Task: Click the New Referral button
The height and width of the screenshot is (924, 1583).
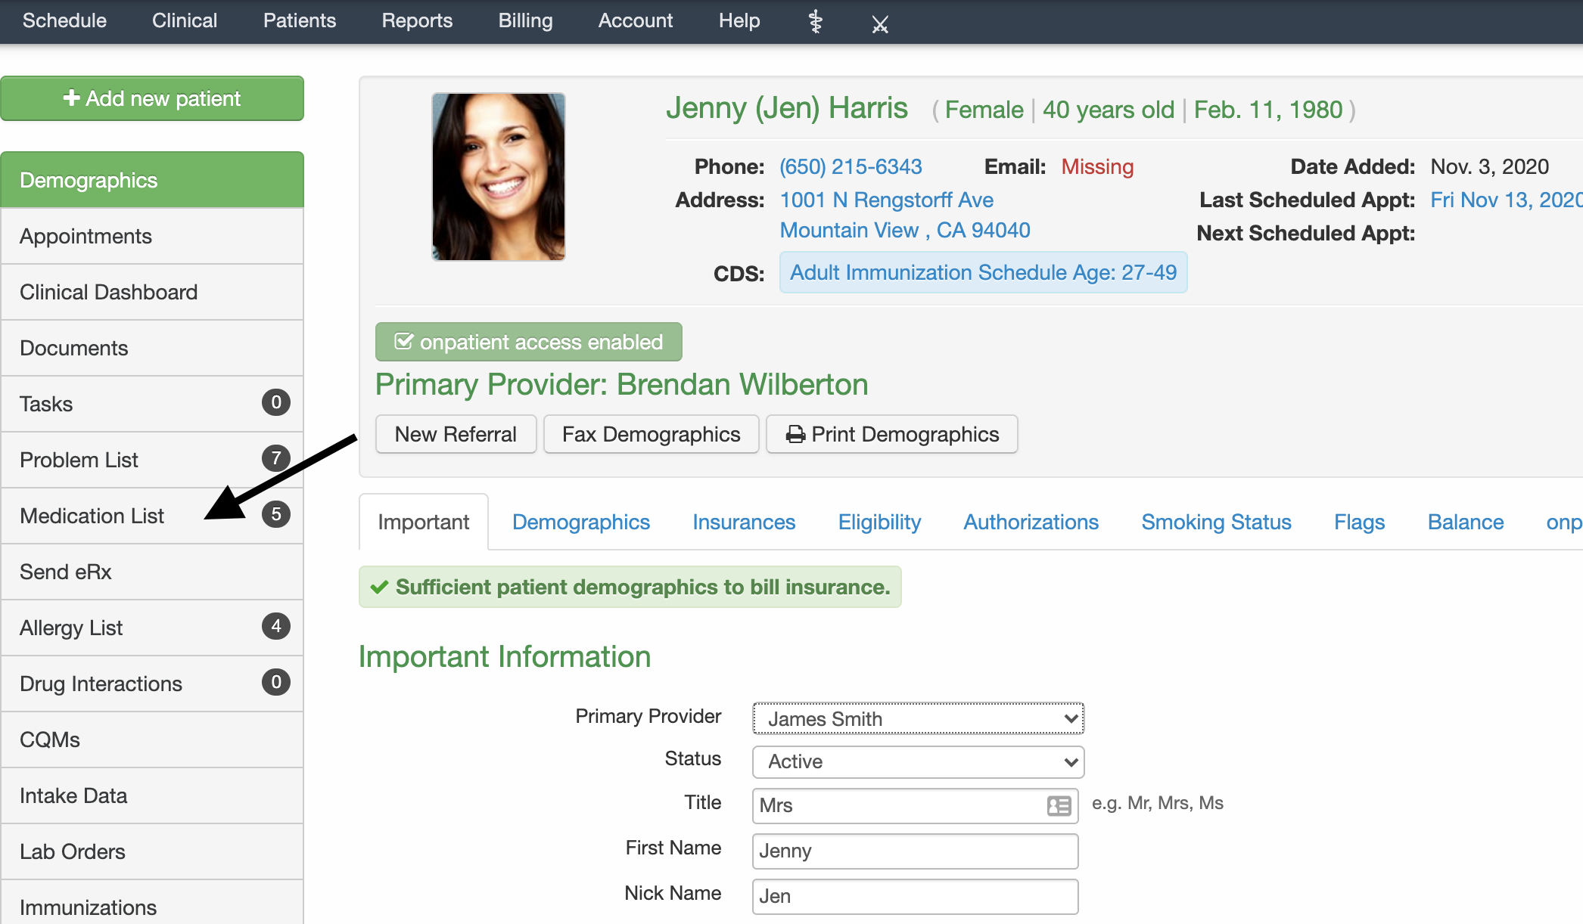Action: coord(456,435)
